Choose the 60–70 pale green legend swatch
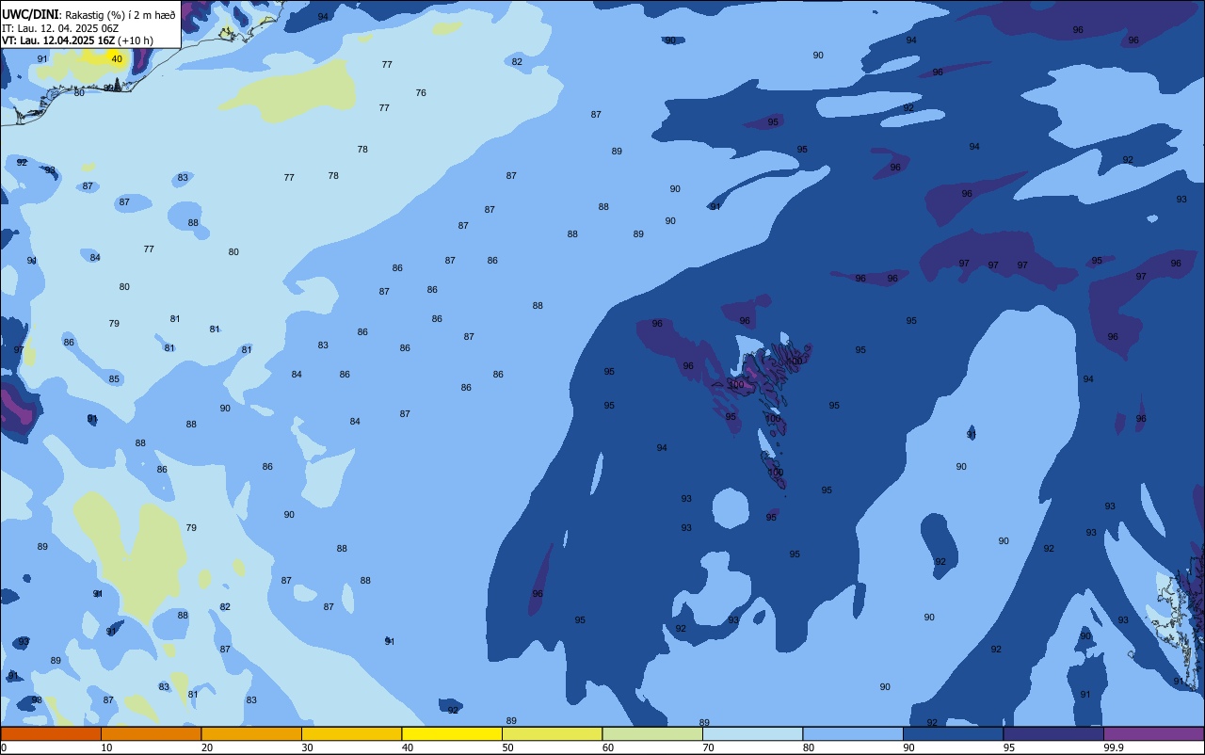The width and height of the screenshot is (1205, 755). (652, 733)
